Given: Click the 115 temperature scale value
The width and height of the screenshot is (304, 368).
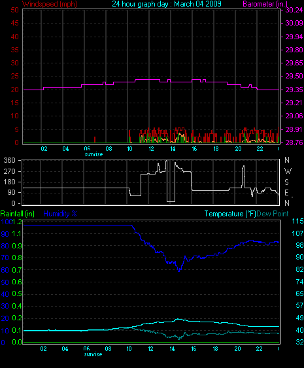Looking at the screenshot, I should pos(297,221).
